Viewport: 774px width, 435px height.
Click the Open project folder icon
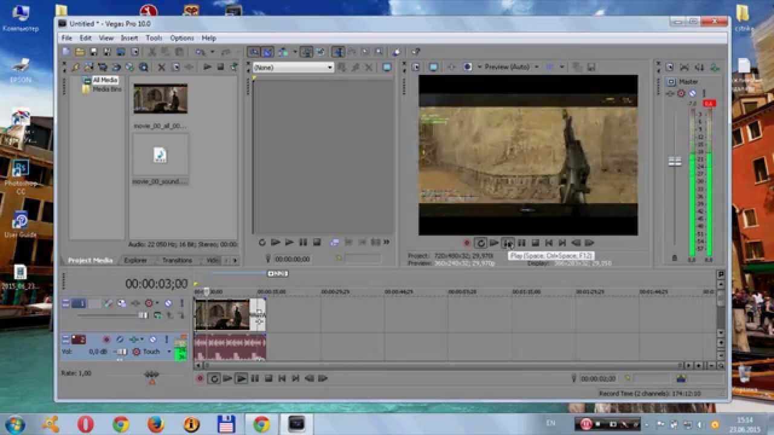click(80, 53)
